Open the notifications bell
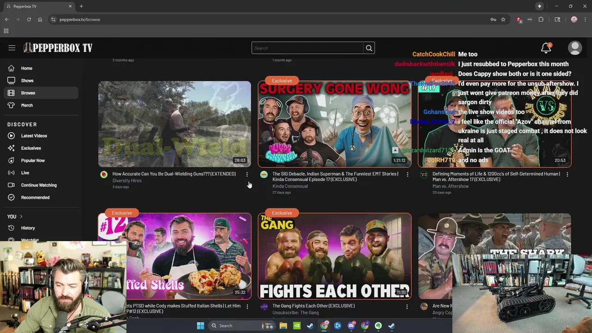Image resolution: width=592 pixels, height=333 pixels. point(546,48)
